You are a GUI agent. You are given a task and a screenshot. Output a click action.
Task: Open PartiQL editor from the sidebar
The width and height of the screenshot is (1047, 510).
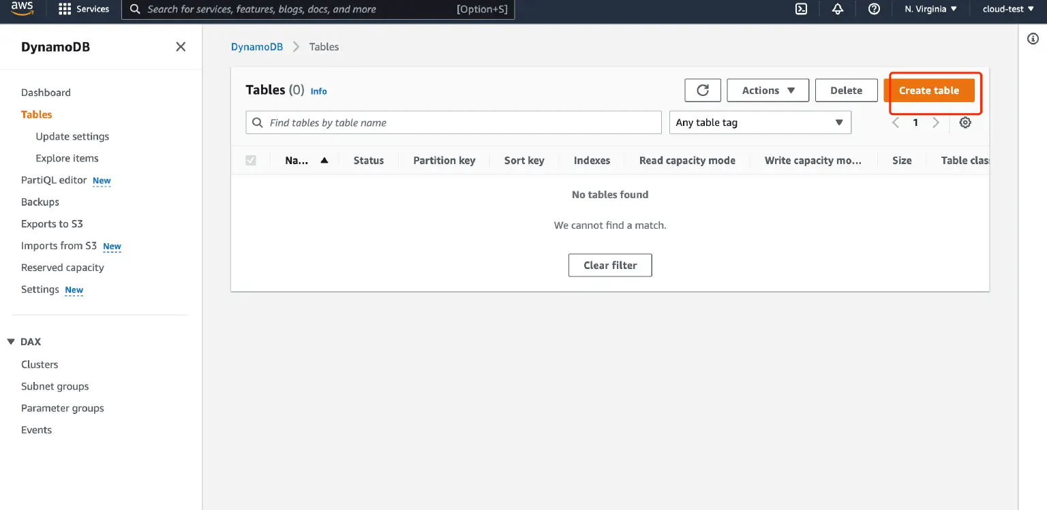pos(55,180)
